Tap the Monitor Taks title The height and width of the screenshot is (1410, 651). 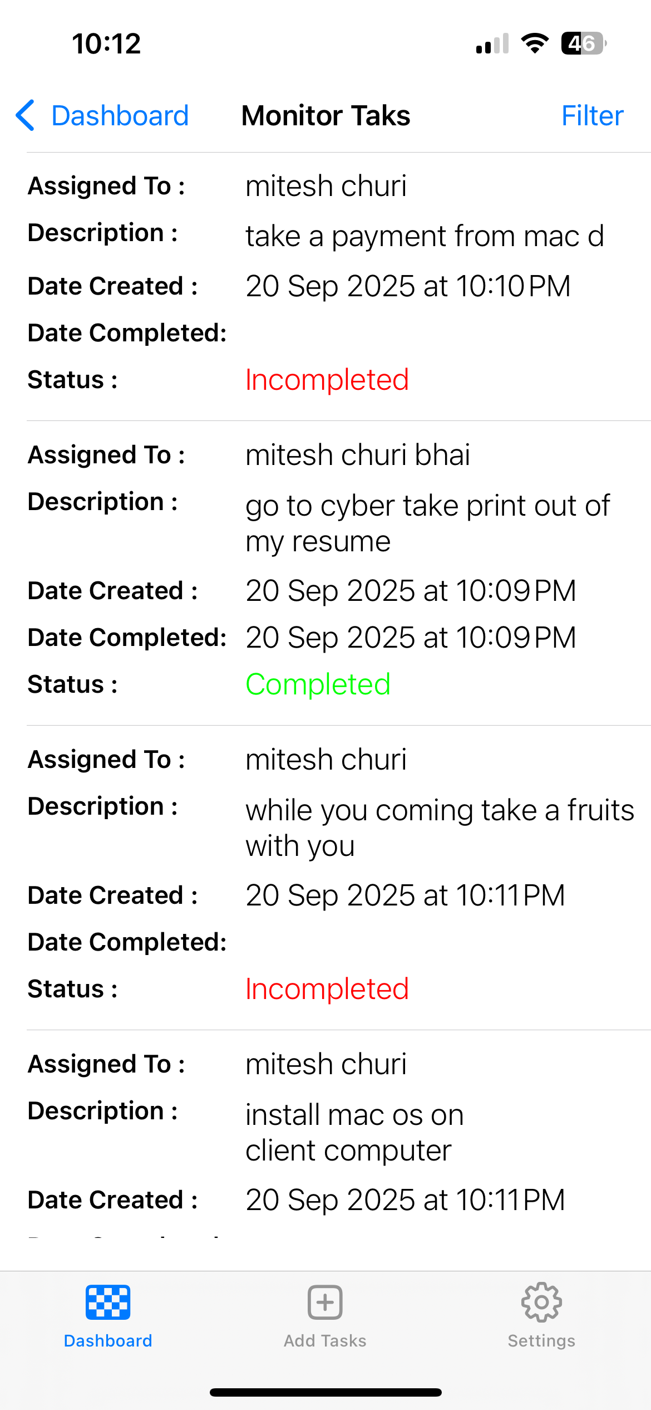(326, 116)
